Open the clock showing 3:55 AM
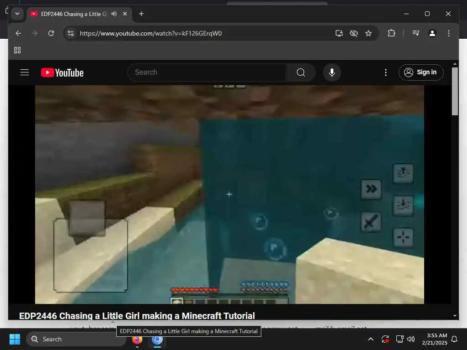 435,339
